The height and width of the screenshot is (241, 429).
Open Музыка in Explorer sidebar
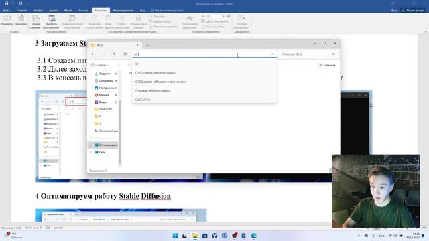click(104, 95)
